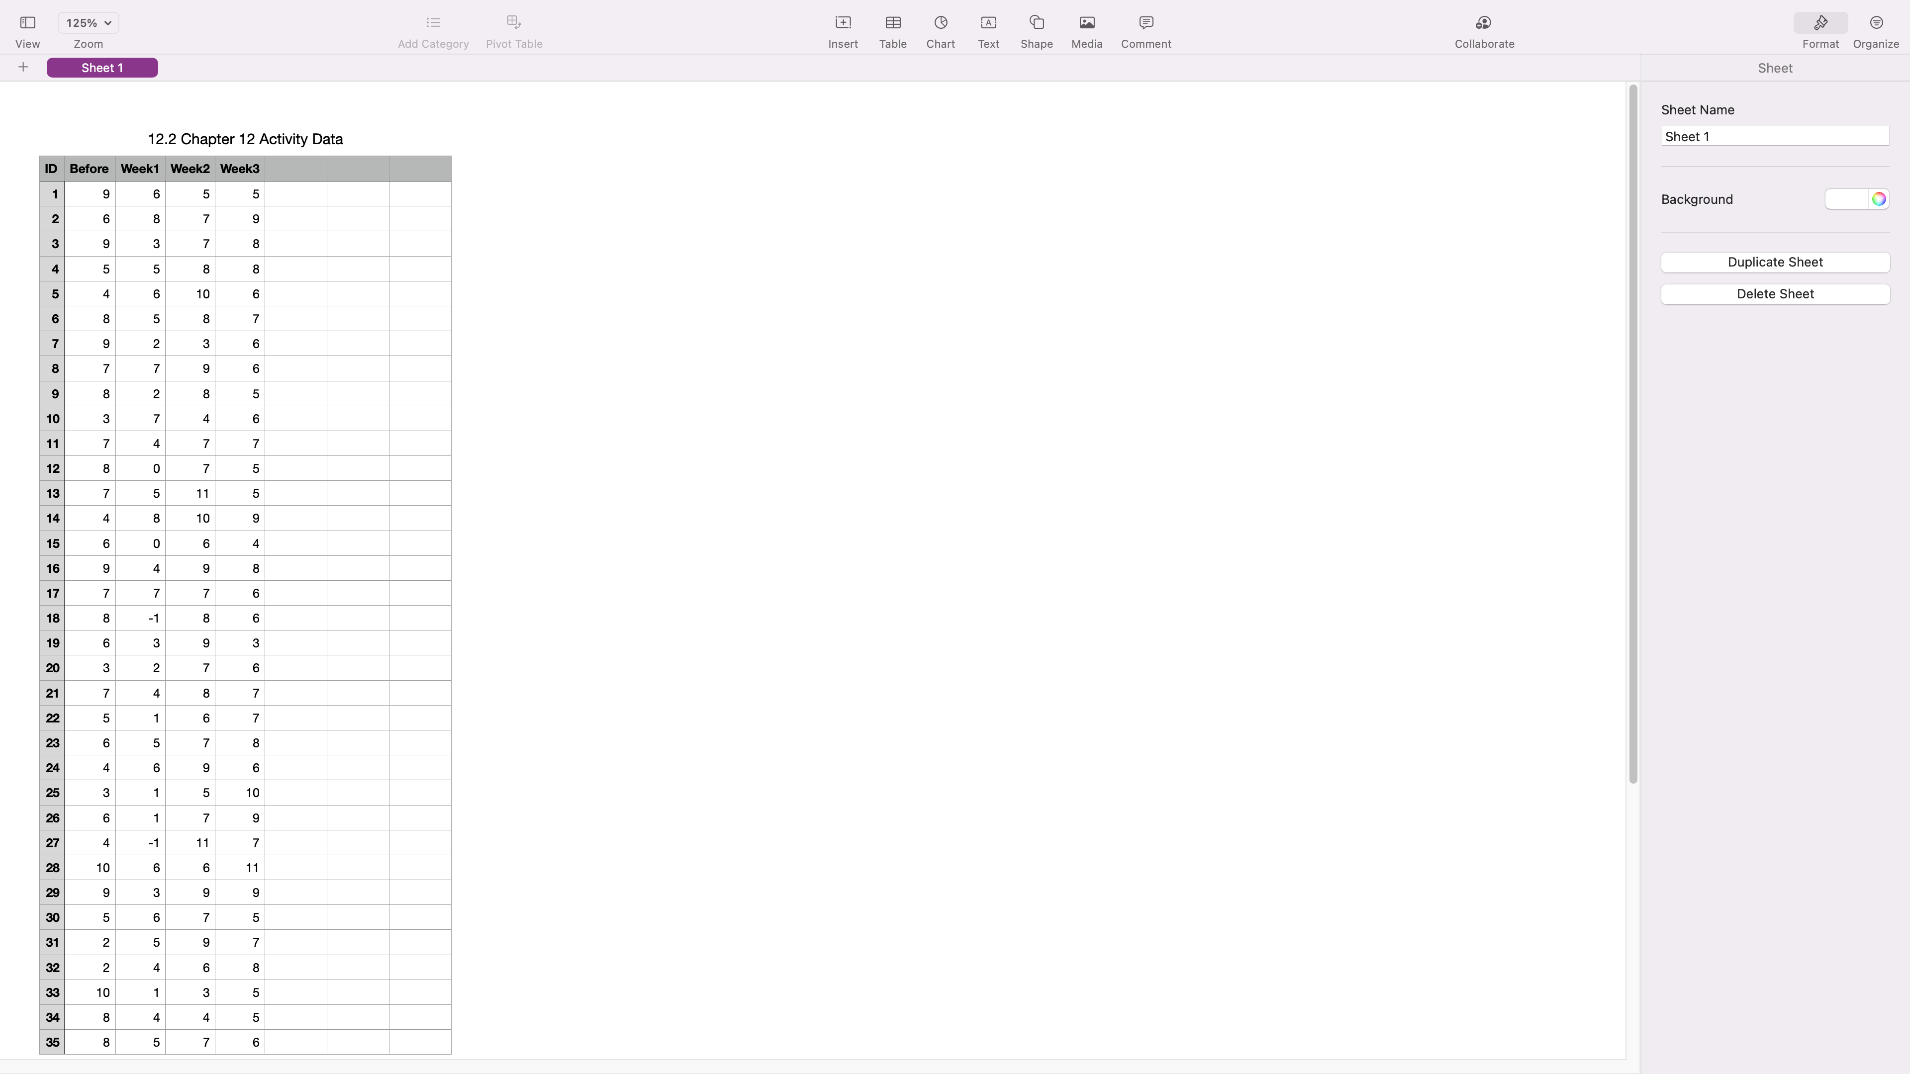Add a new sheet with the plus button
This screenshot has height=1074, width=1910.
pyautogui.click(x=23, y=67)
